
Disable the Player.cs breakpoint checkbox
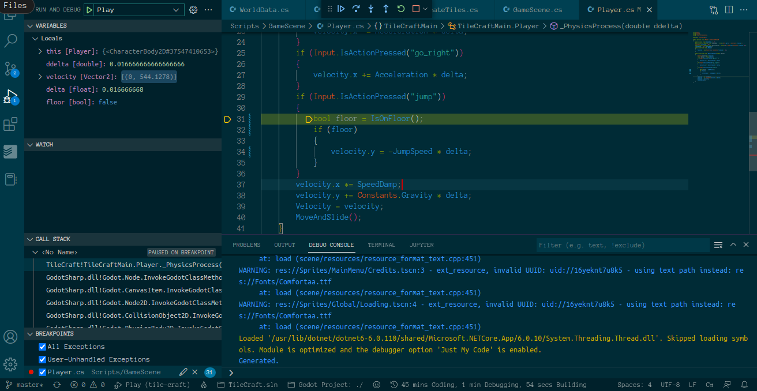click(x=42, y=372)
